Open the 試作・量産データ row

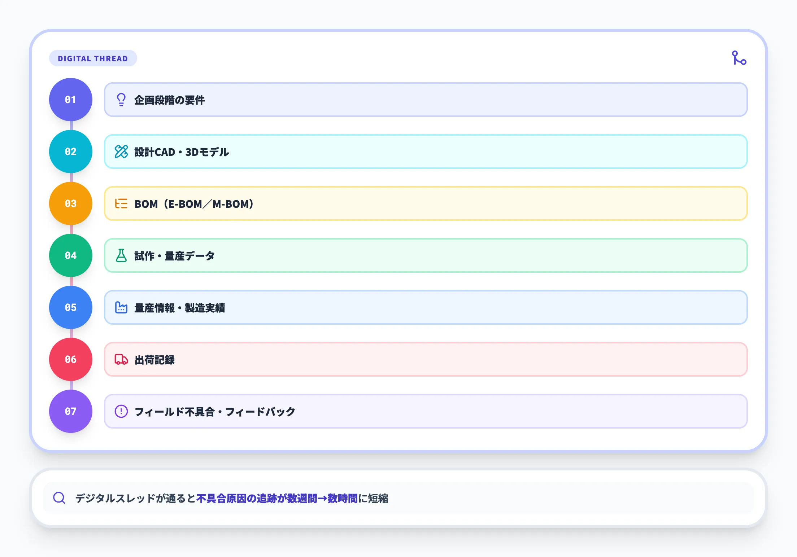426,255
